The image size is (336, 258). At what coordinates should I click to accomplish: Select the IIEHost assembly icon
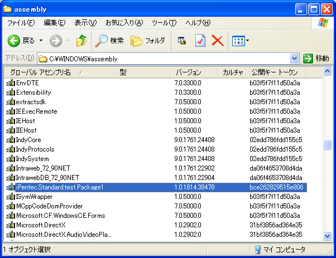click(x=11, y=130)
